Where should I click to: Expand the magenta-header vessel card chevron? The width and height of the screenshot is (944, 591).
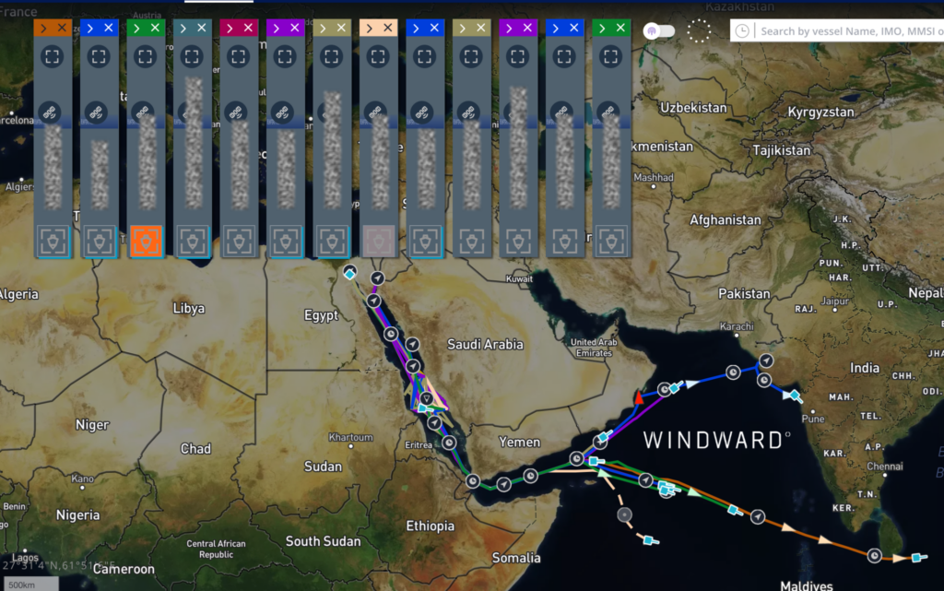tap(230, 28)
